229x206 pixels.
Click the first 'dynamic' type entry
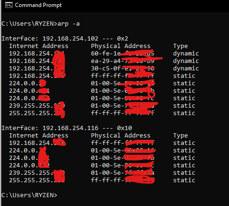186,54
